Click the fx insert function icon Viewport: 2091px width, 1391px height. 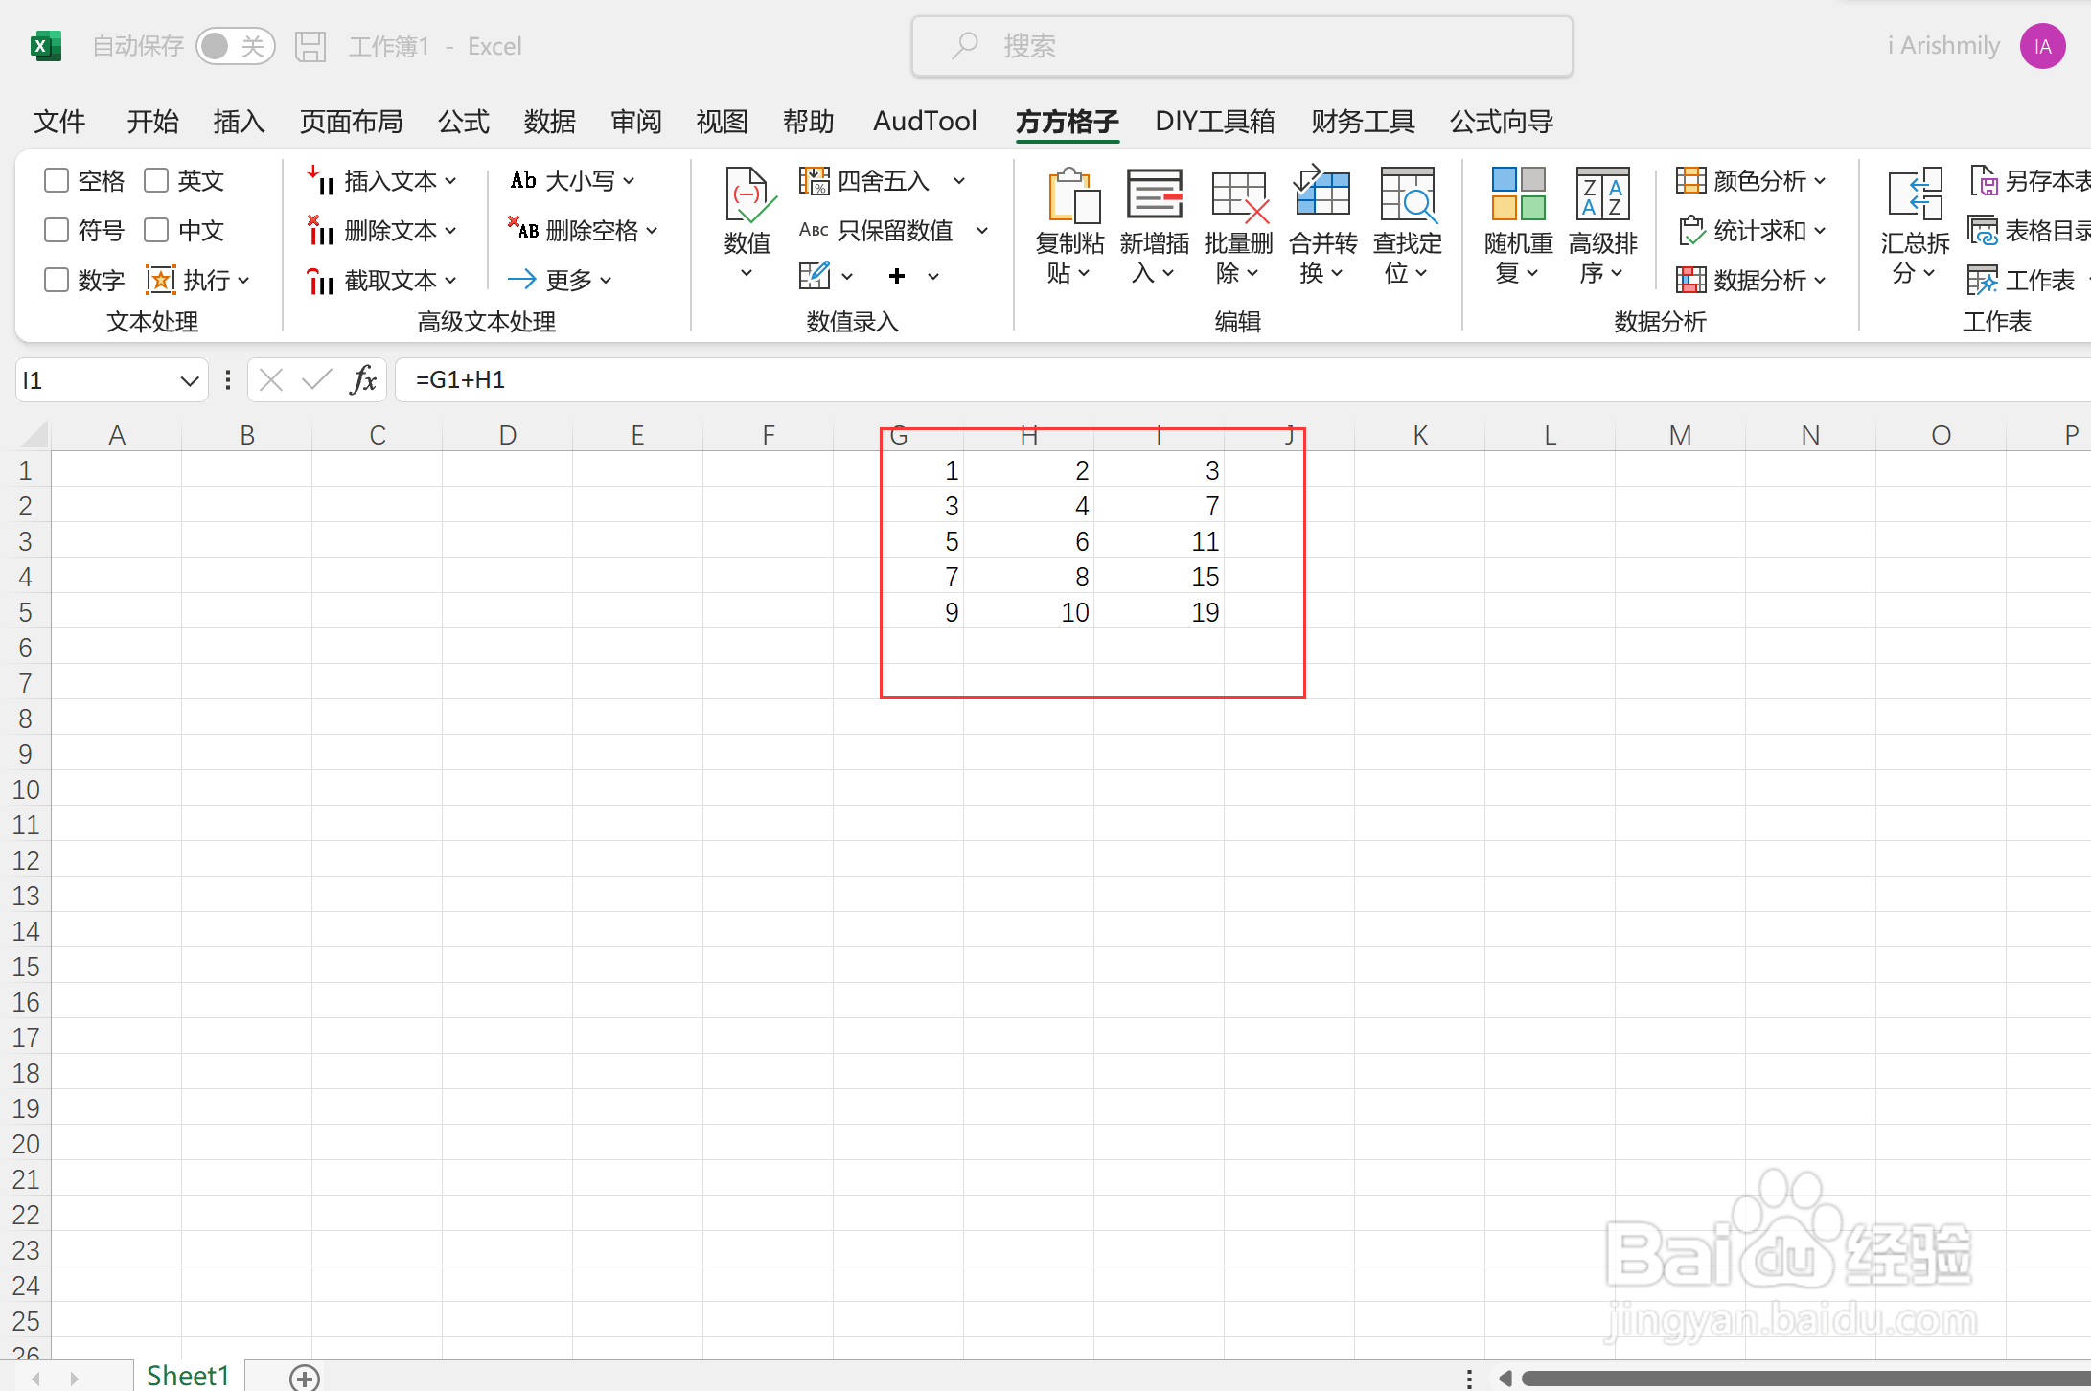[363, 380]
